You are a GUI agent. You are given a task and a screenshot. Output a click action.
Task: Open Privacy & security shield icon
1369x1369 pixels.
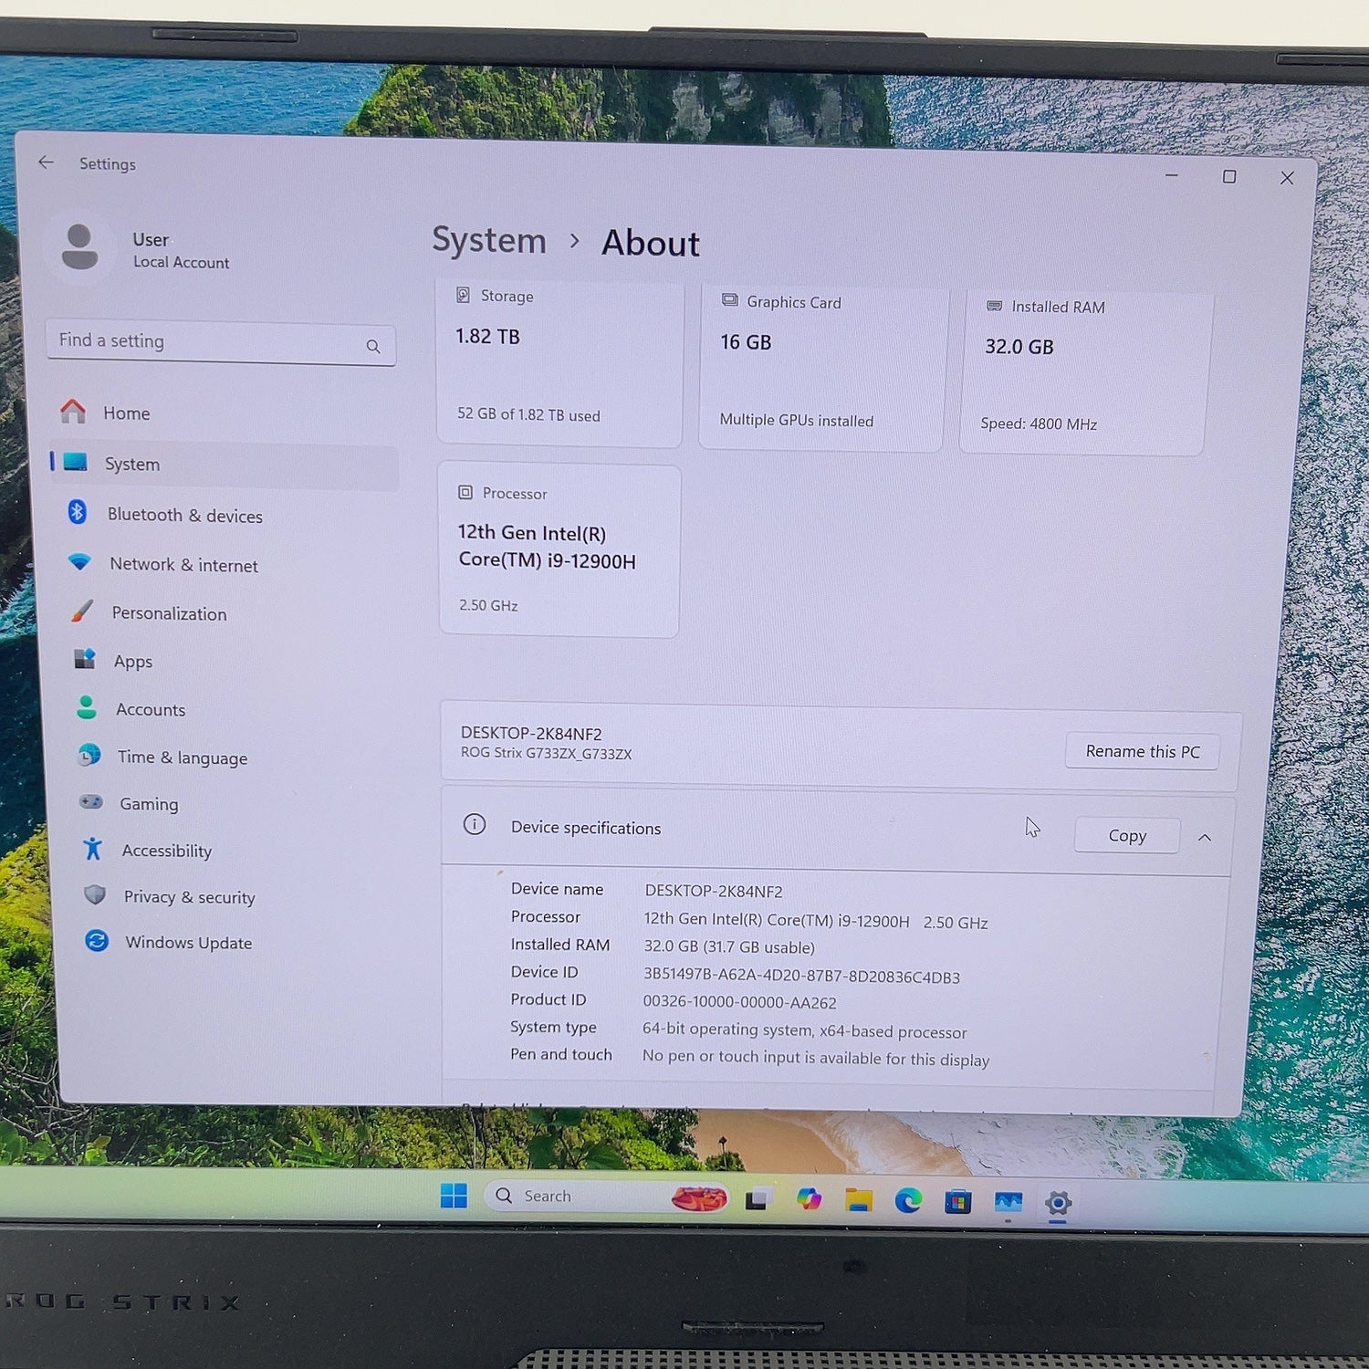(x=95, y=894)
